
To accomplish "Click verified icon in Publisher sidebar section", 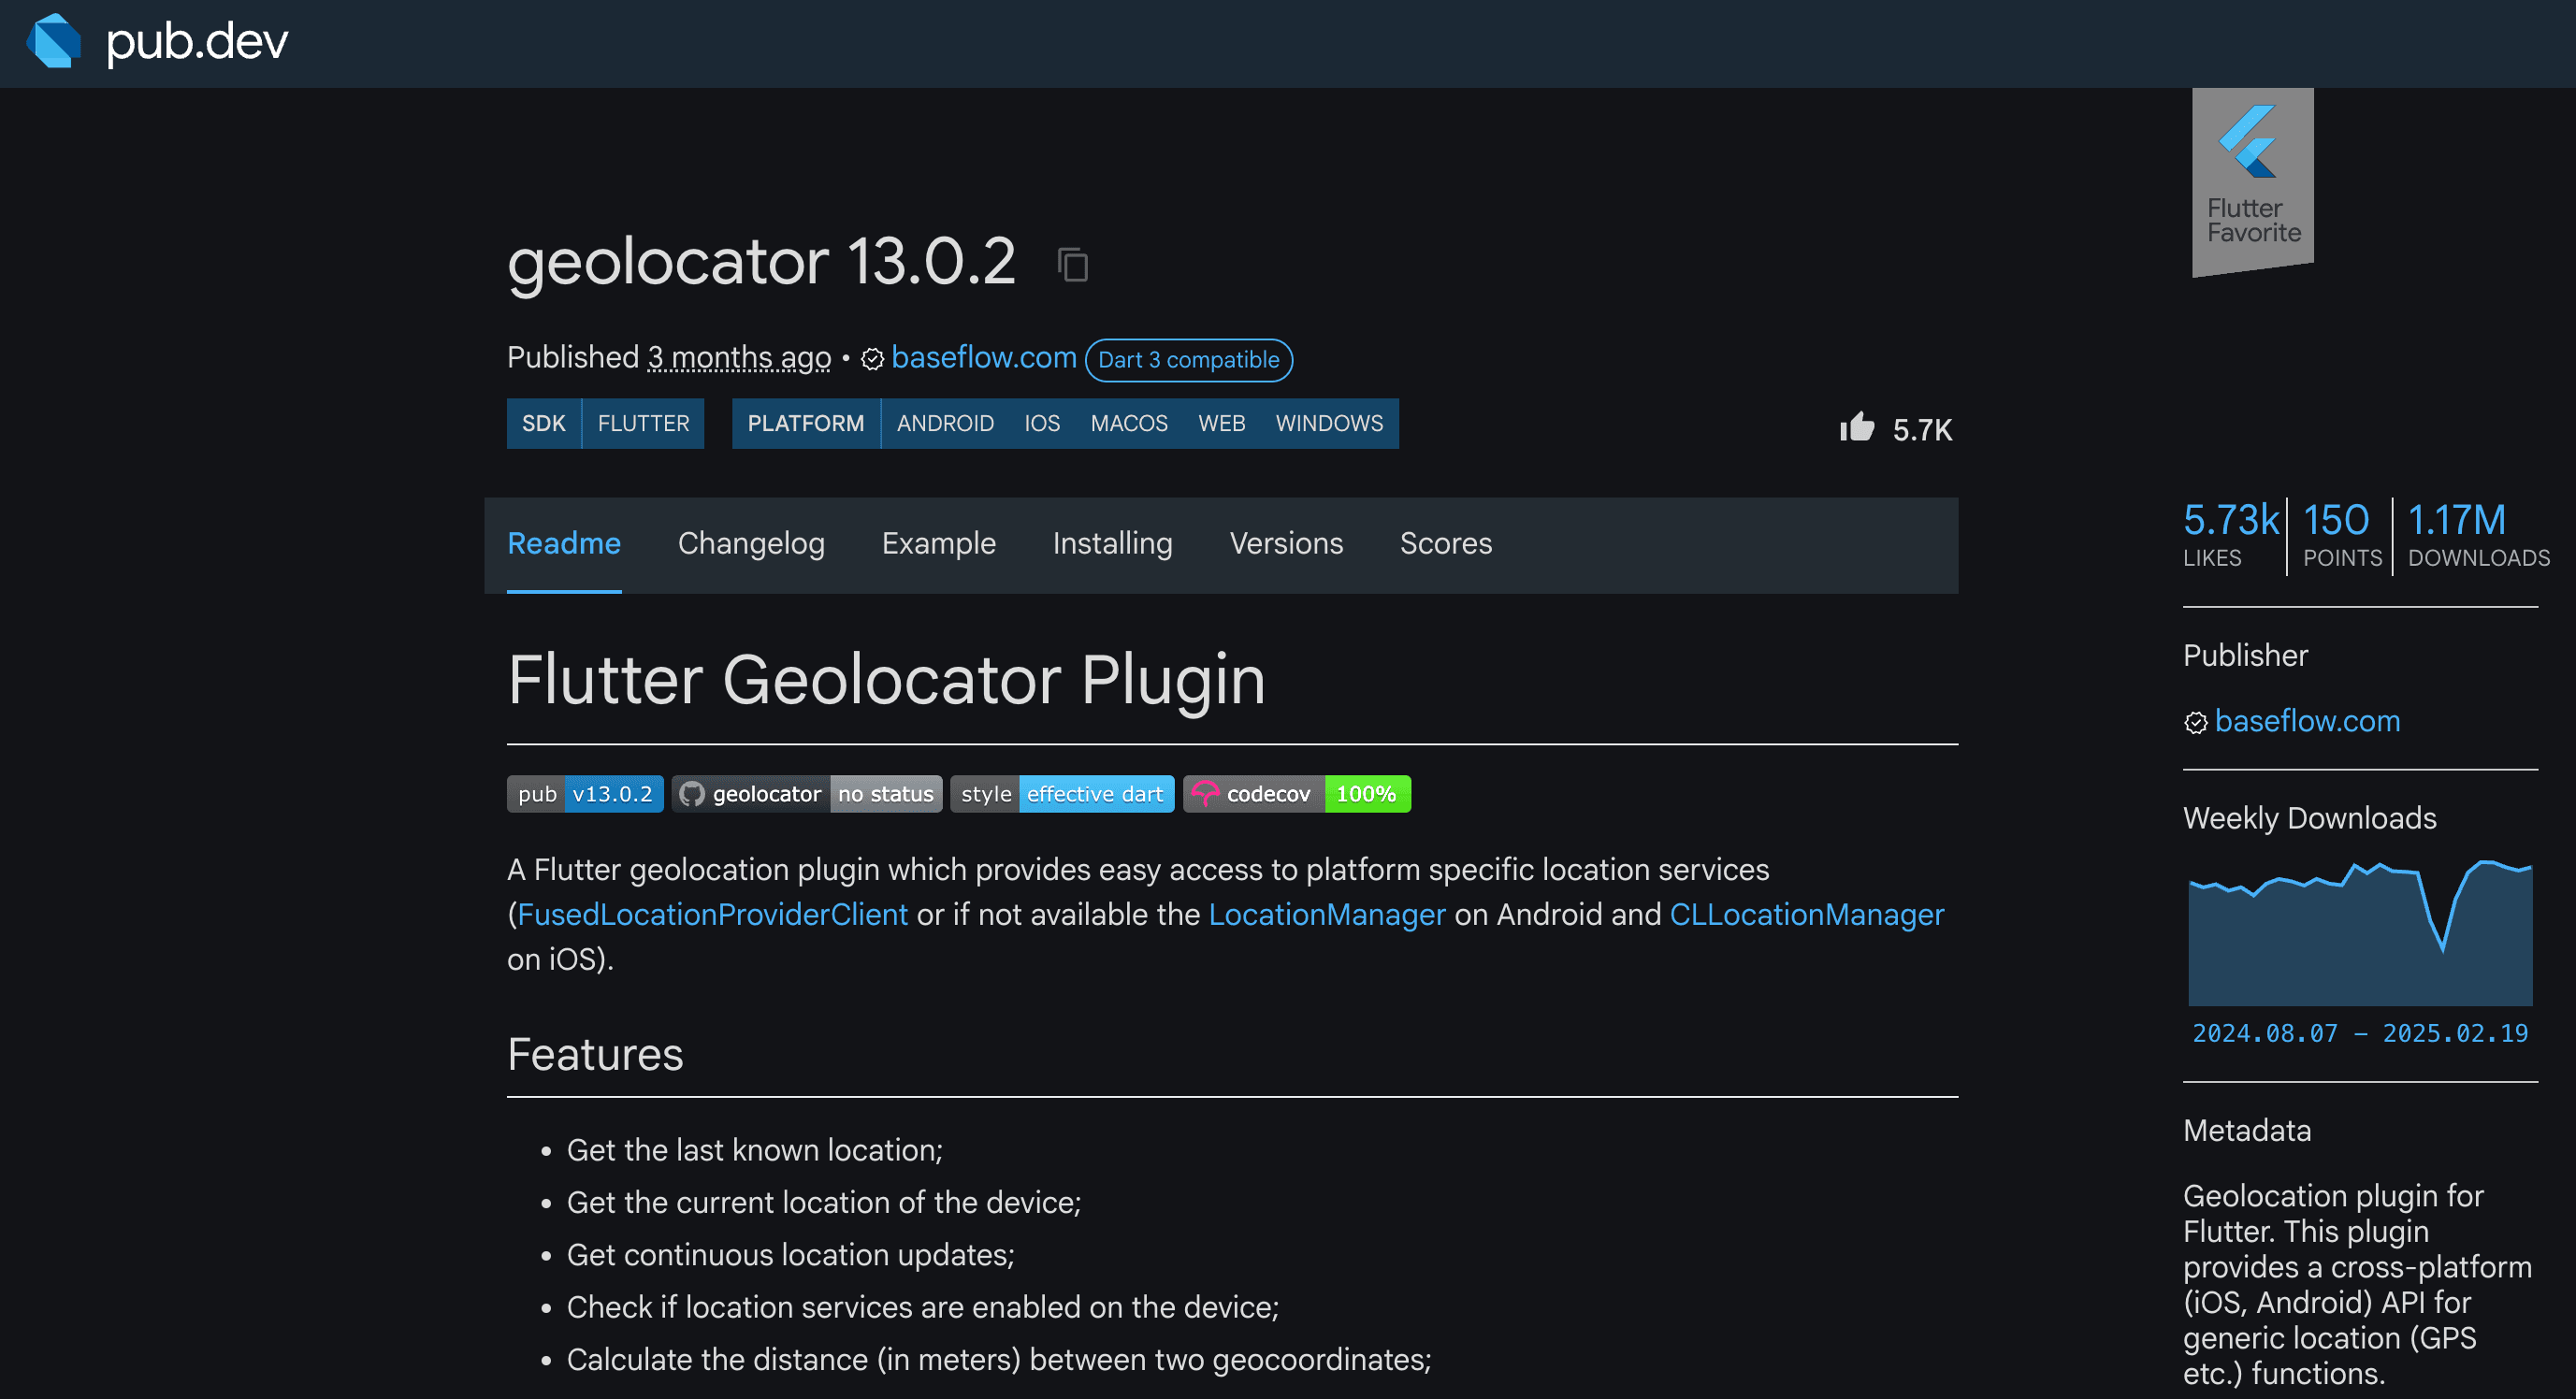I will click(2195, 723).
